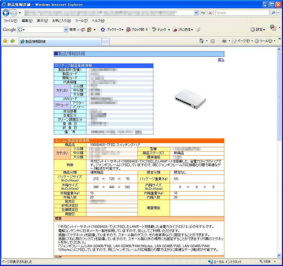
Task: Expand the Home icon dropdown arrow
Action: [x=207, y=41]
